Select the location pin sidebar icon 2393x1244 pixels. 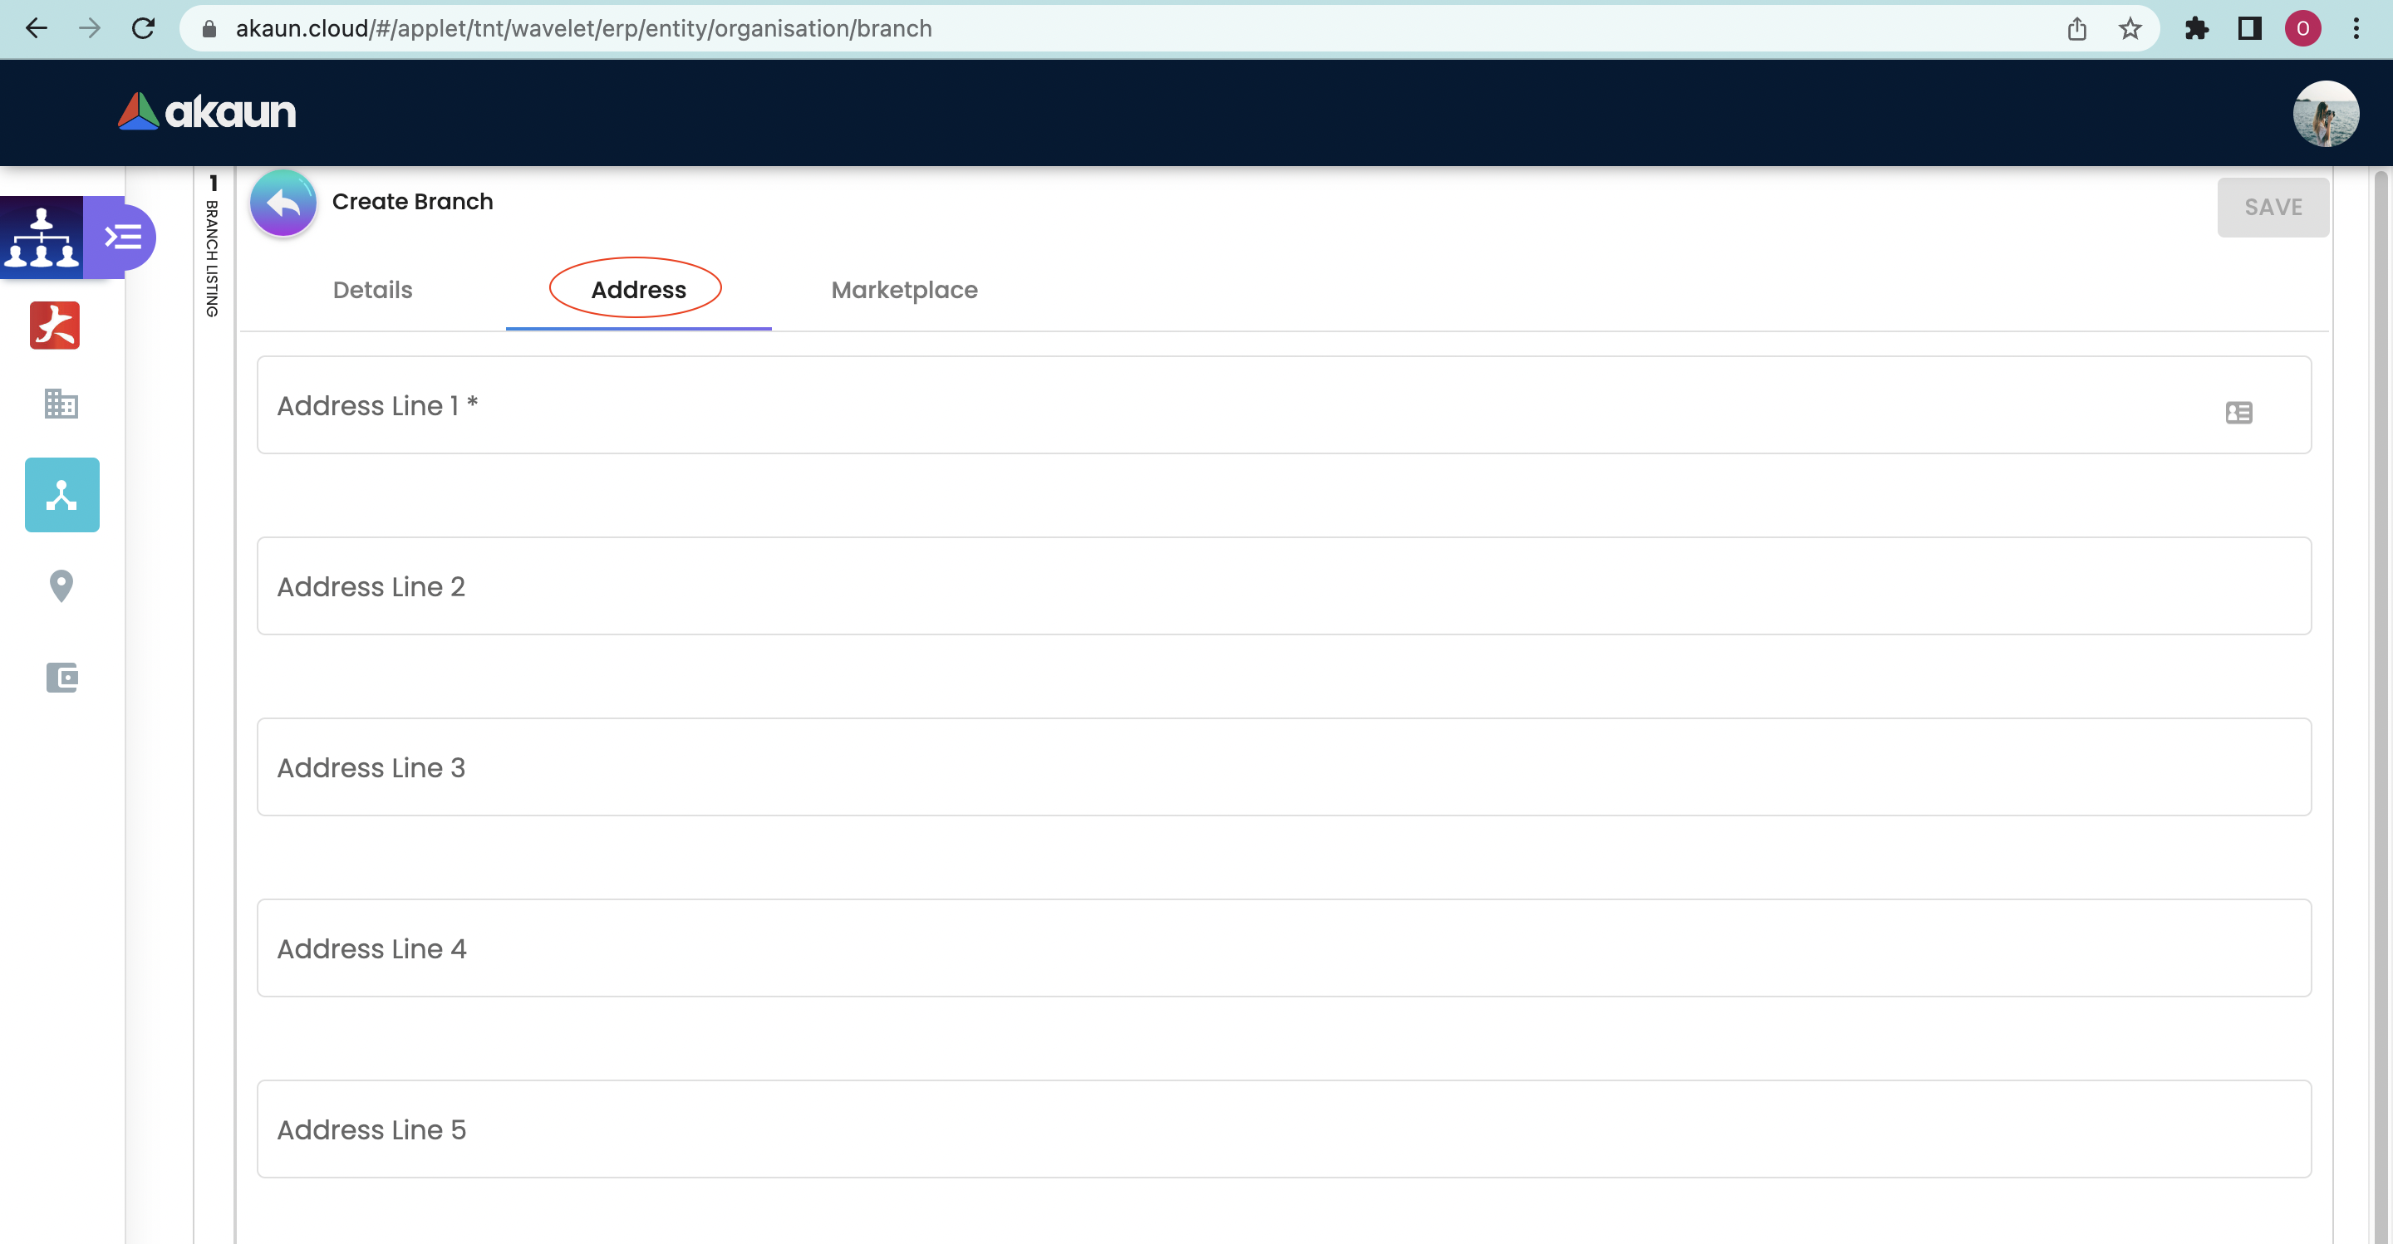click(61, 585)
